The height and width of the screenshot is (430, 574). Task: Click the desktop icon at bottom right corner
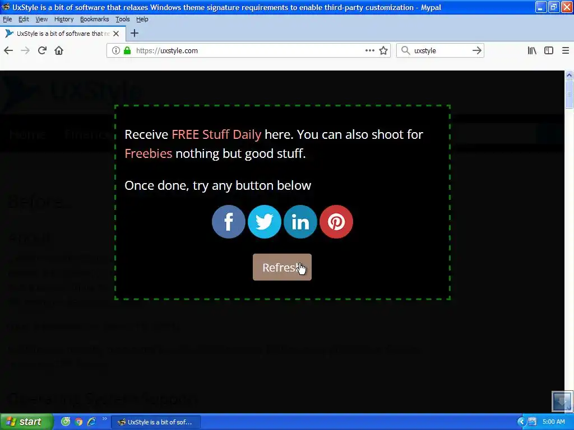(562, 401)
